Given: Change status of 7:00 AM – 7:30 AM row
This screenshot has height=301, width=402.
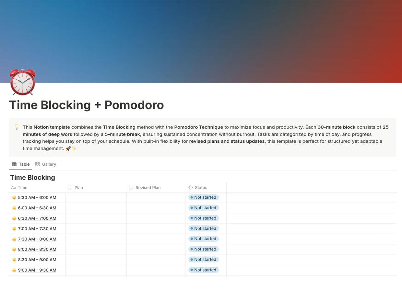Looking at the screenshot, I should (204, 228).
